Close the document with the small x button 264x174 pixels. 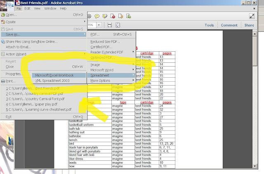pyautogui.click(x=254, y=8)
